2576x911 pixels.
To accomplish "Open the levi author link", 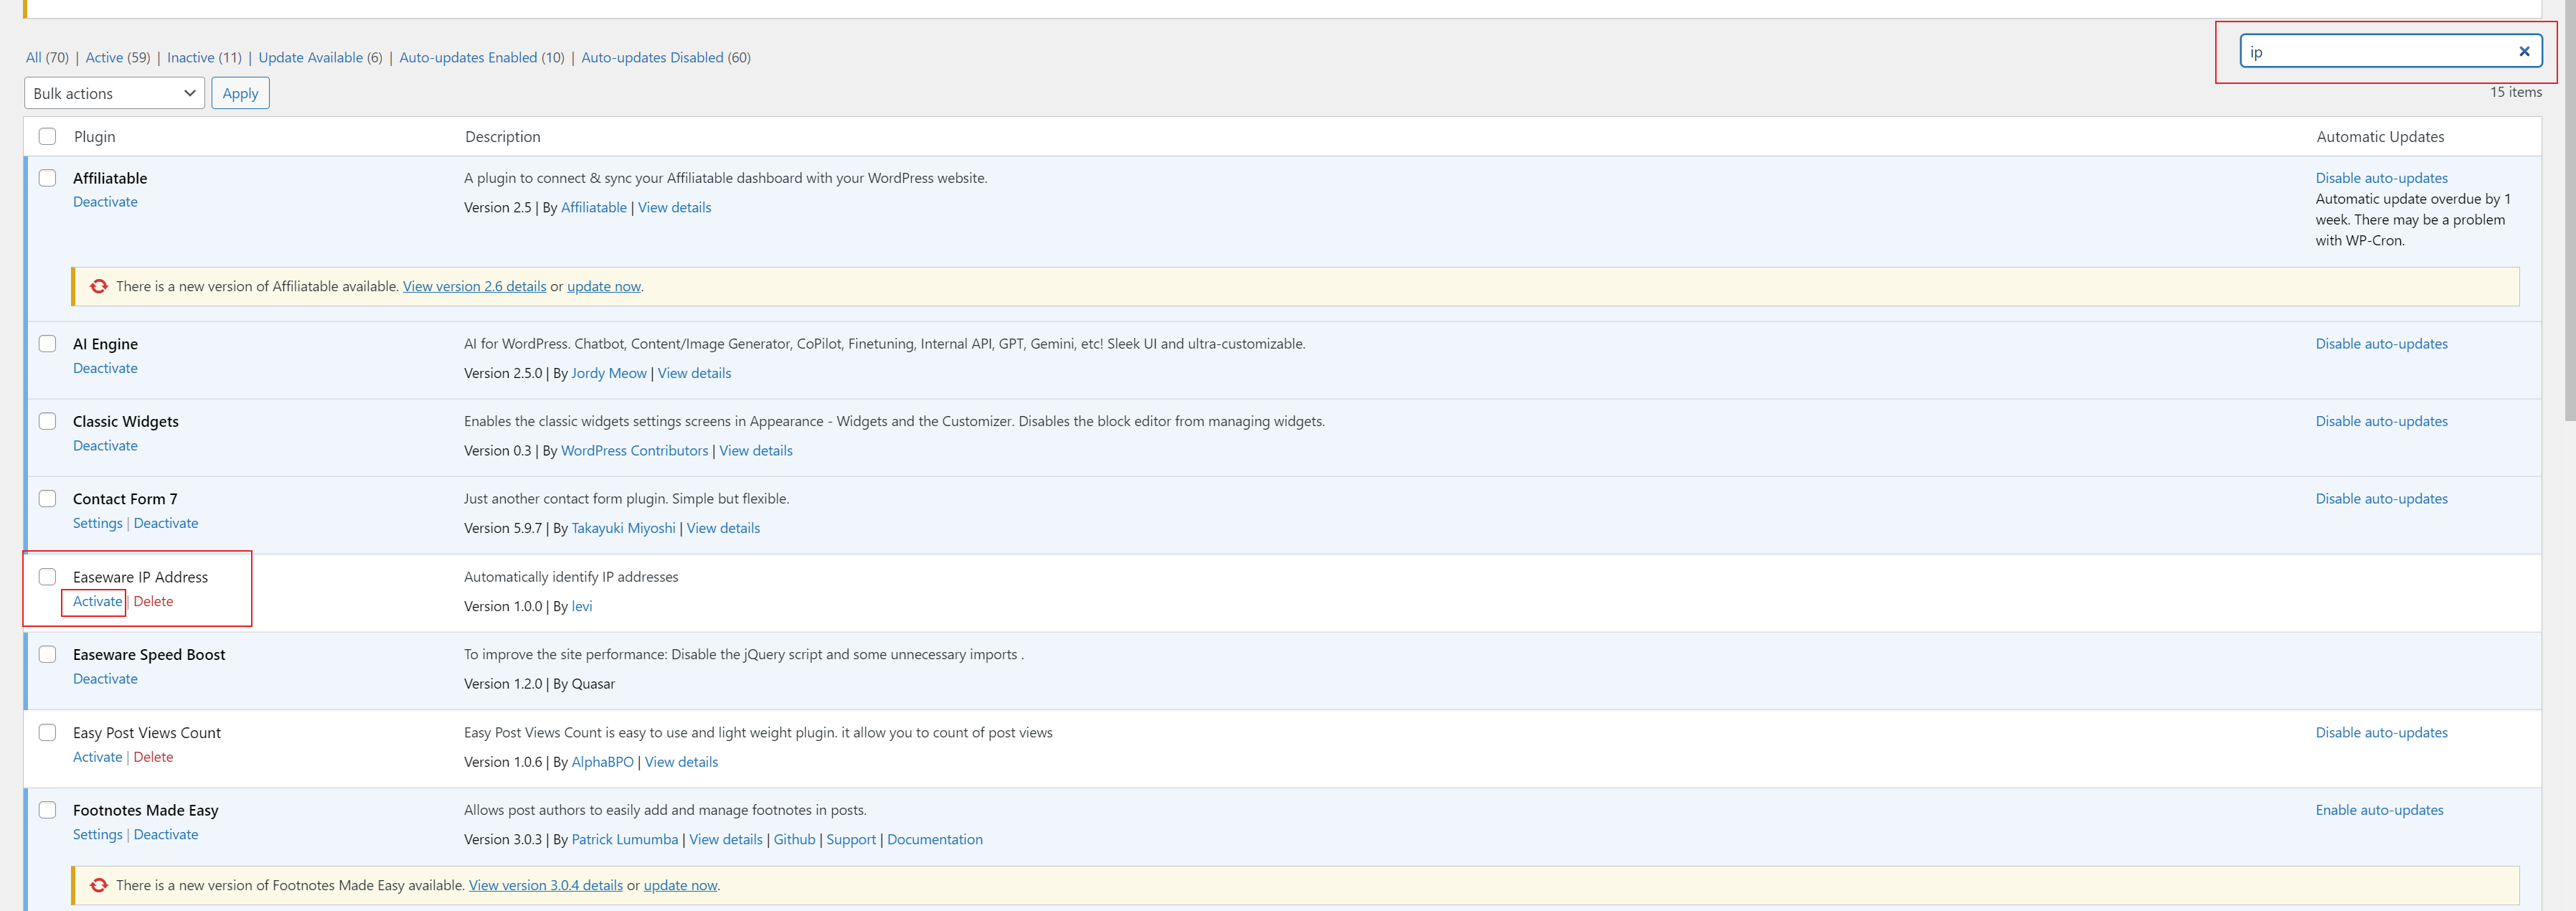I will point(582,606).
